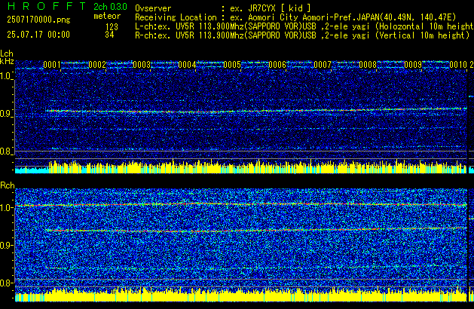
Task: Click the Rch 1.0 kHz axis label
Action: pyautogui.click(x=6, y=208)
